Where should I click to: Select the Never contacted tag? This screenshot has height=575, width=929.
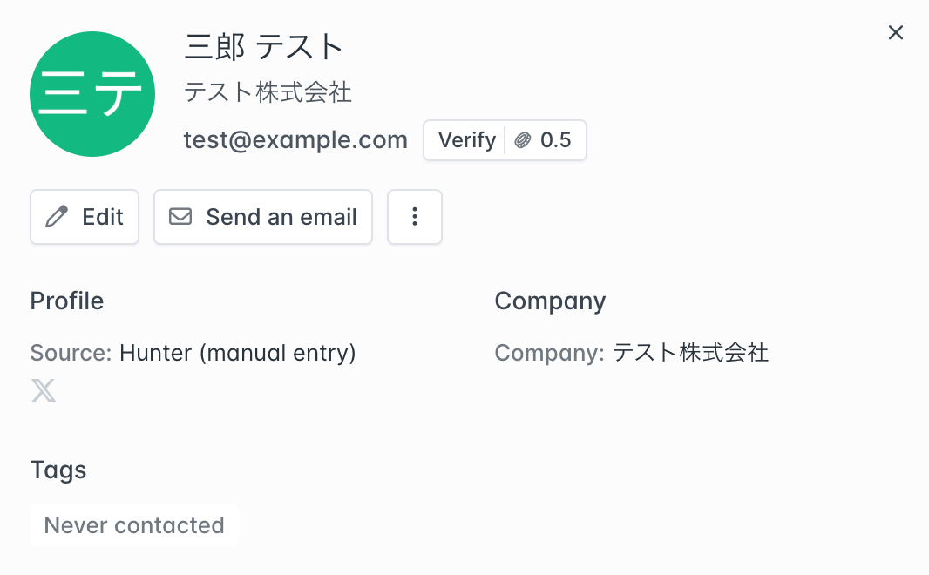pos(134,525)
